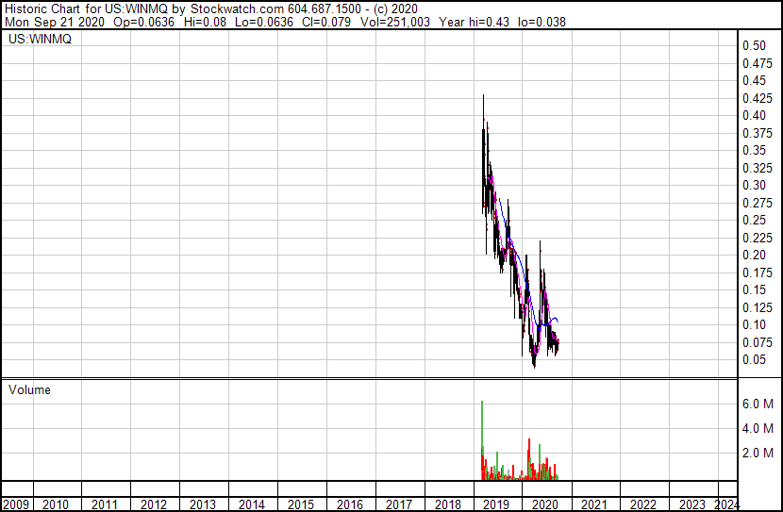Image resolution: width=783 pixels, height=512 pixels.
Task: Select the 2021 year axis label
Action: 593,504
